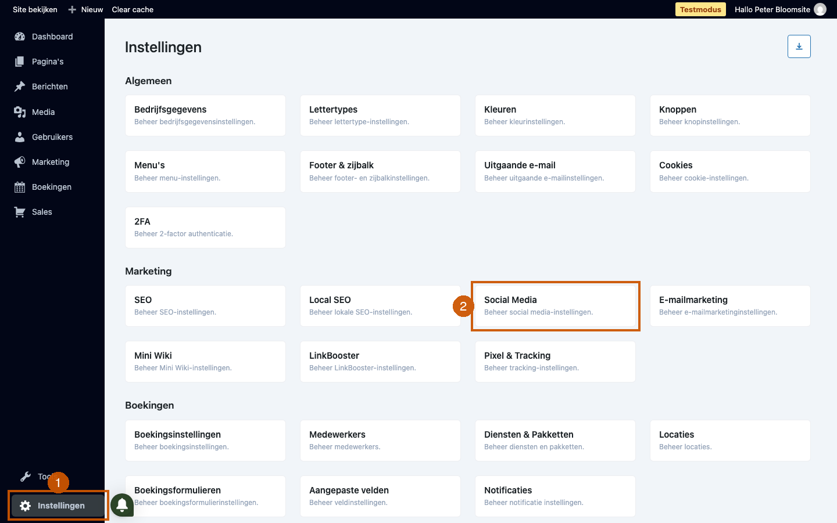Screen dimensions: 837x523
Task: Open Cookies settings card
Action: click(730, 171)
